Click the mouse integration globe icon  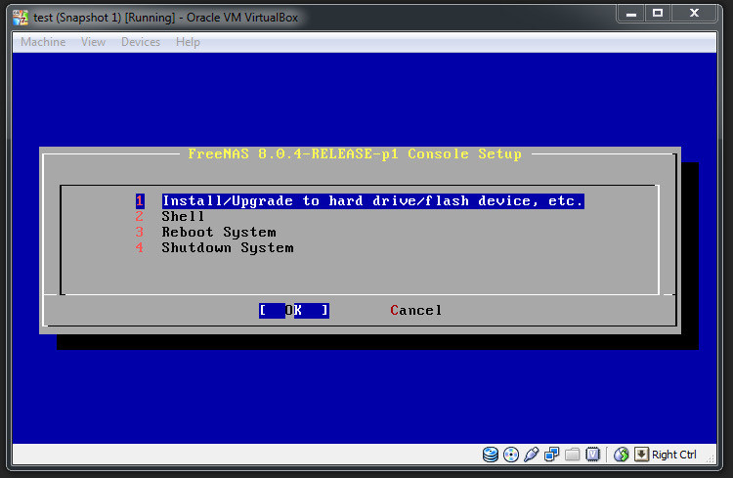coord(621,455)
